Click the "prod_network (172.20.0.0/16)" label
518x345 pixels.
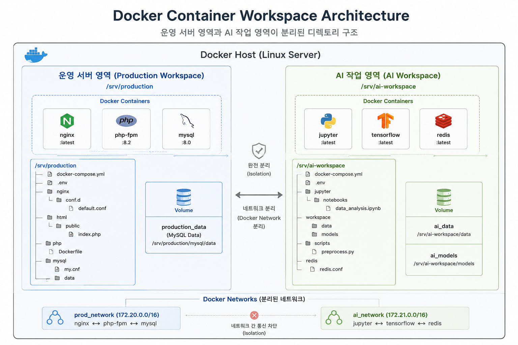pos(117,315)
